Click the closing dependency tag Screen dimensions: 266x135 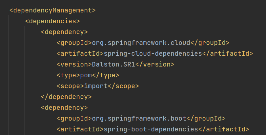(x=66, y=97)
